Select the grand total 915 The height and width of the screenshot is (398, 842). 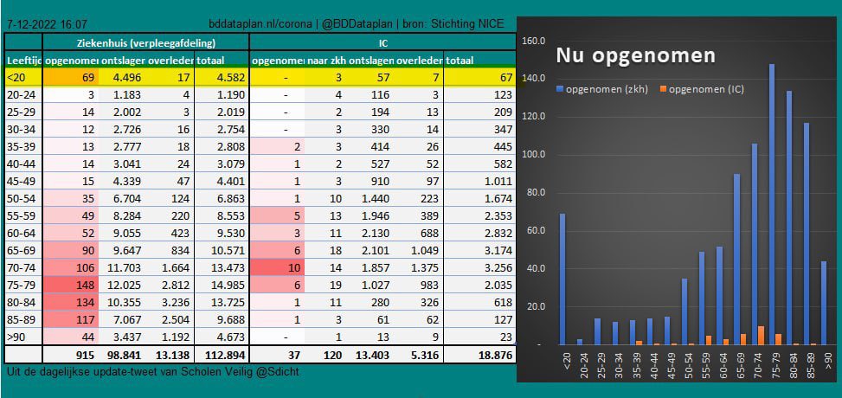(85, 355)
